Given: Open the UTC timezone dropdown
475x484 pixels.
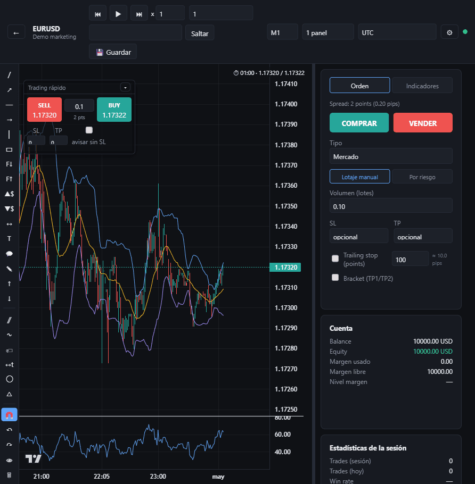Looking at the screenshot, I should 397,32.
